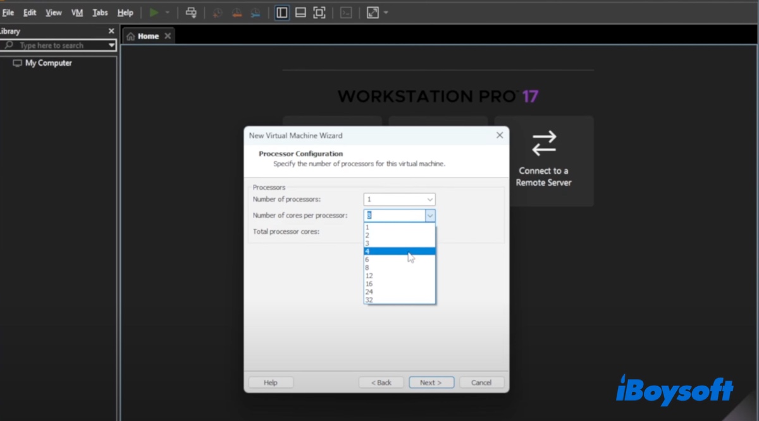Go Back in the wizard

pyautogui.click(x=381, y=382)
